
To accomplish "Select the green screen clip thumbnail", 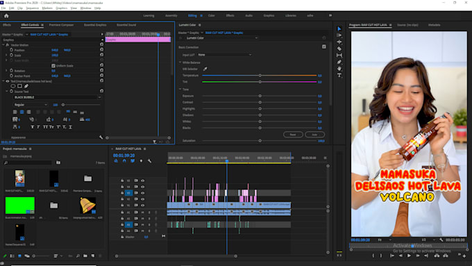I will coord(20,206).
